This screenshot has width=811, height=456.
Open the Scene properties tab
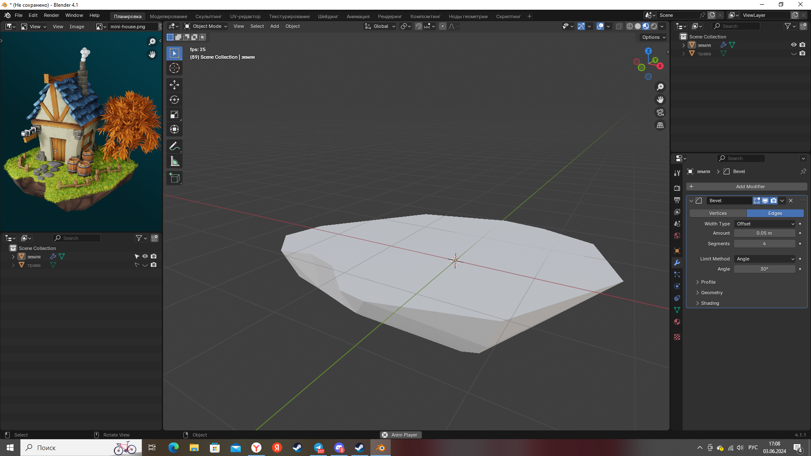point(677,223)
